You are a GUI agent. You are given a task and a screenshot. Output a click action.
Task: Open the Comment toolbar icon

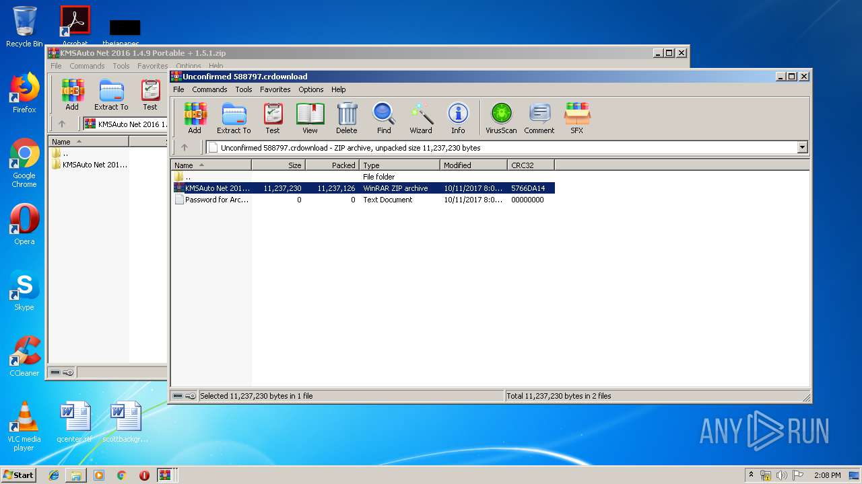pos(539,118)
